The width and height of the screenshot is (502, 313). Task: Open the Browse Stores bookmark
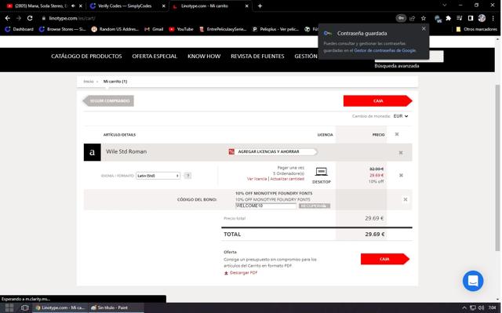62,29
